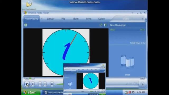
Task: Click the rewind/fast forward mini button
Action: pos(142,78)
